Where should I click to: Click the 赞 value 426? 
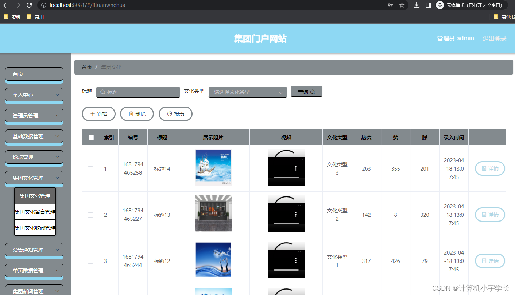tap(395, 261)
